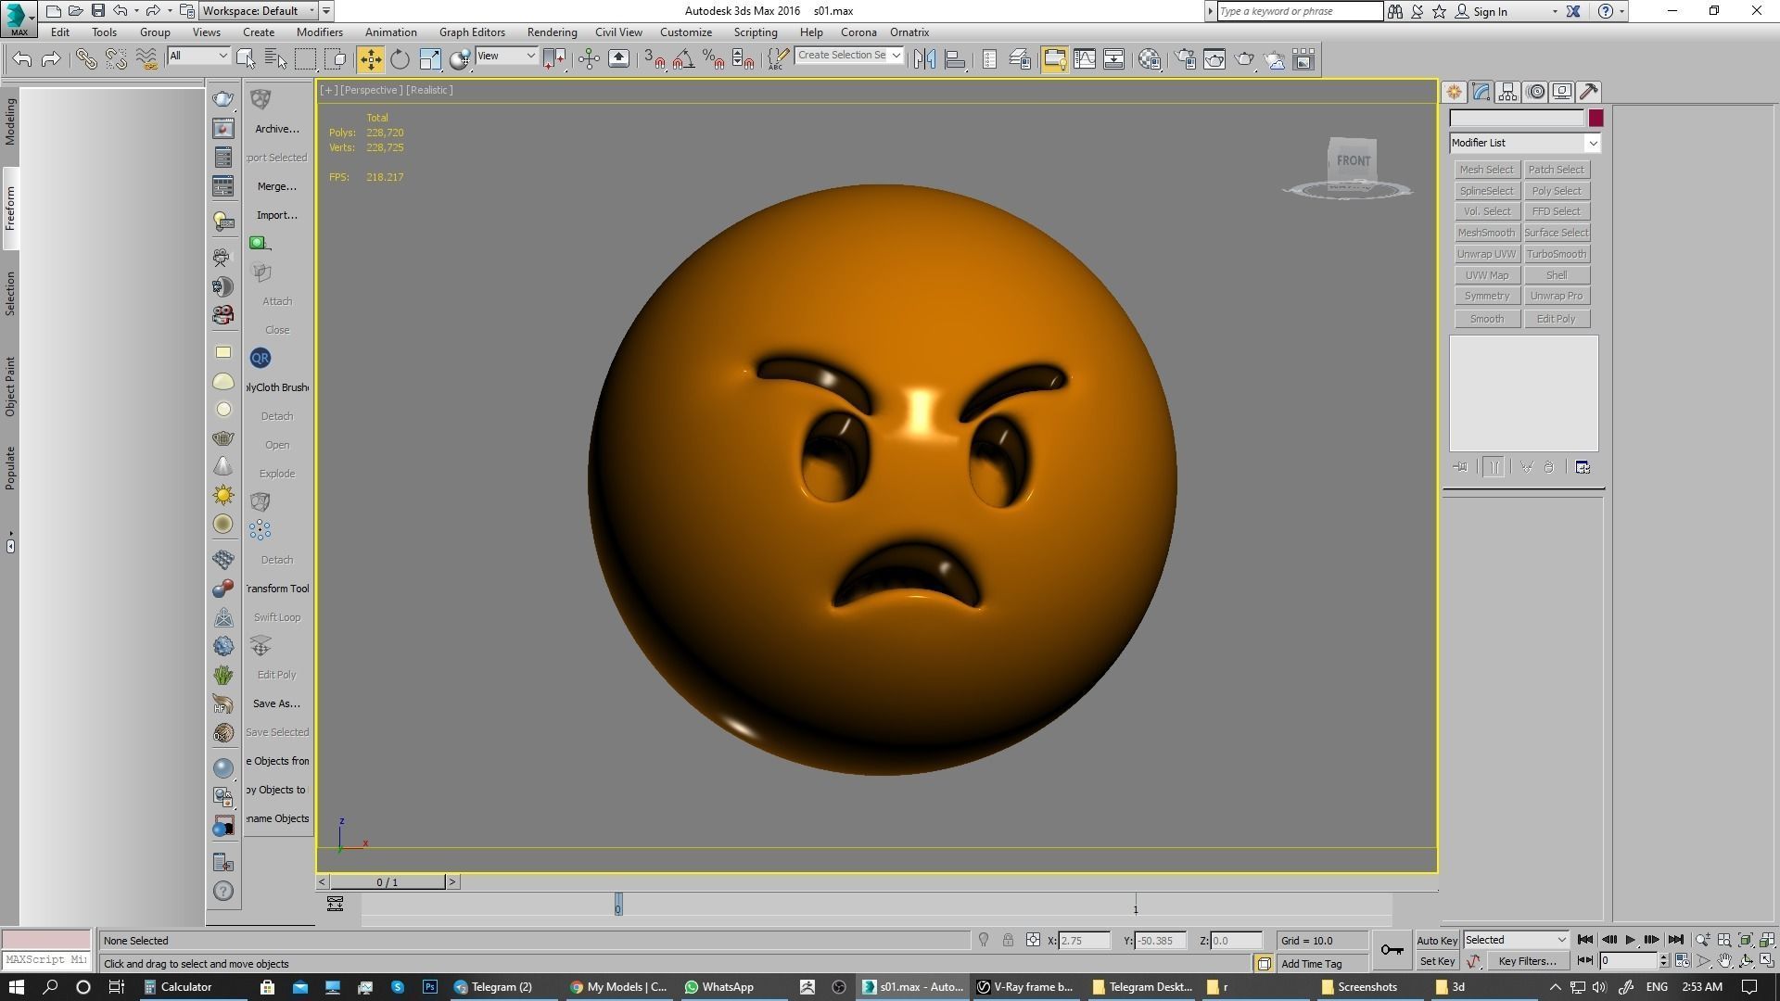Click the TurboSmooth modifier button

1556,254
